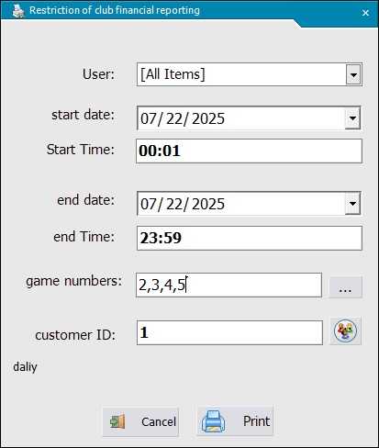Click the exit door icon on Cancel
This screenshot has width=379, height=448.
(117, 421)
